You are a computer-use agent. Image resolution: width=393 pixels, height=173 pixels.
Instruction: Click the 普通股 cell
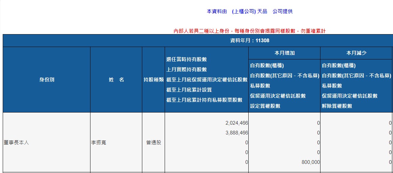point(153,143)
